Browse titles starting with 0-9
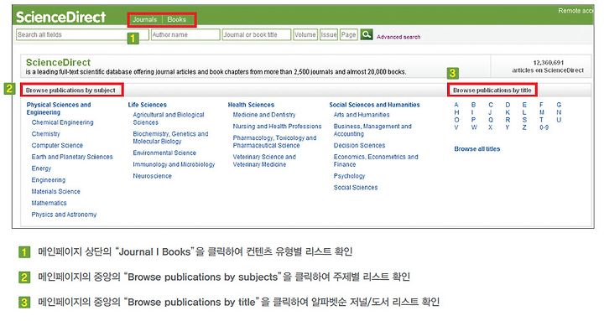604x321 pixels. click(544, 127)
